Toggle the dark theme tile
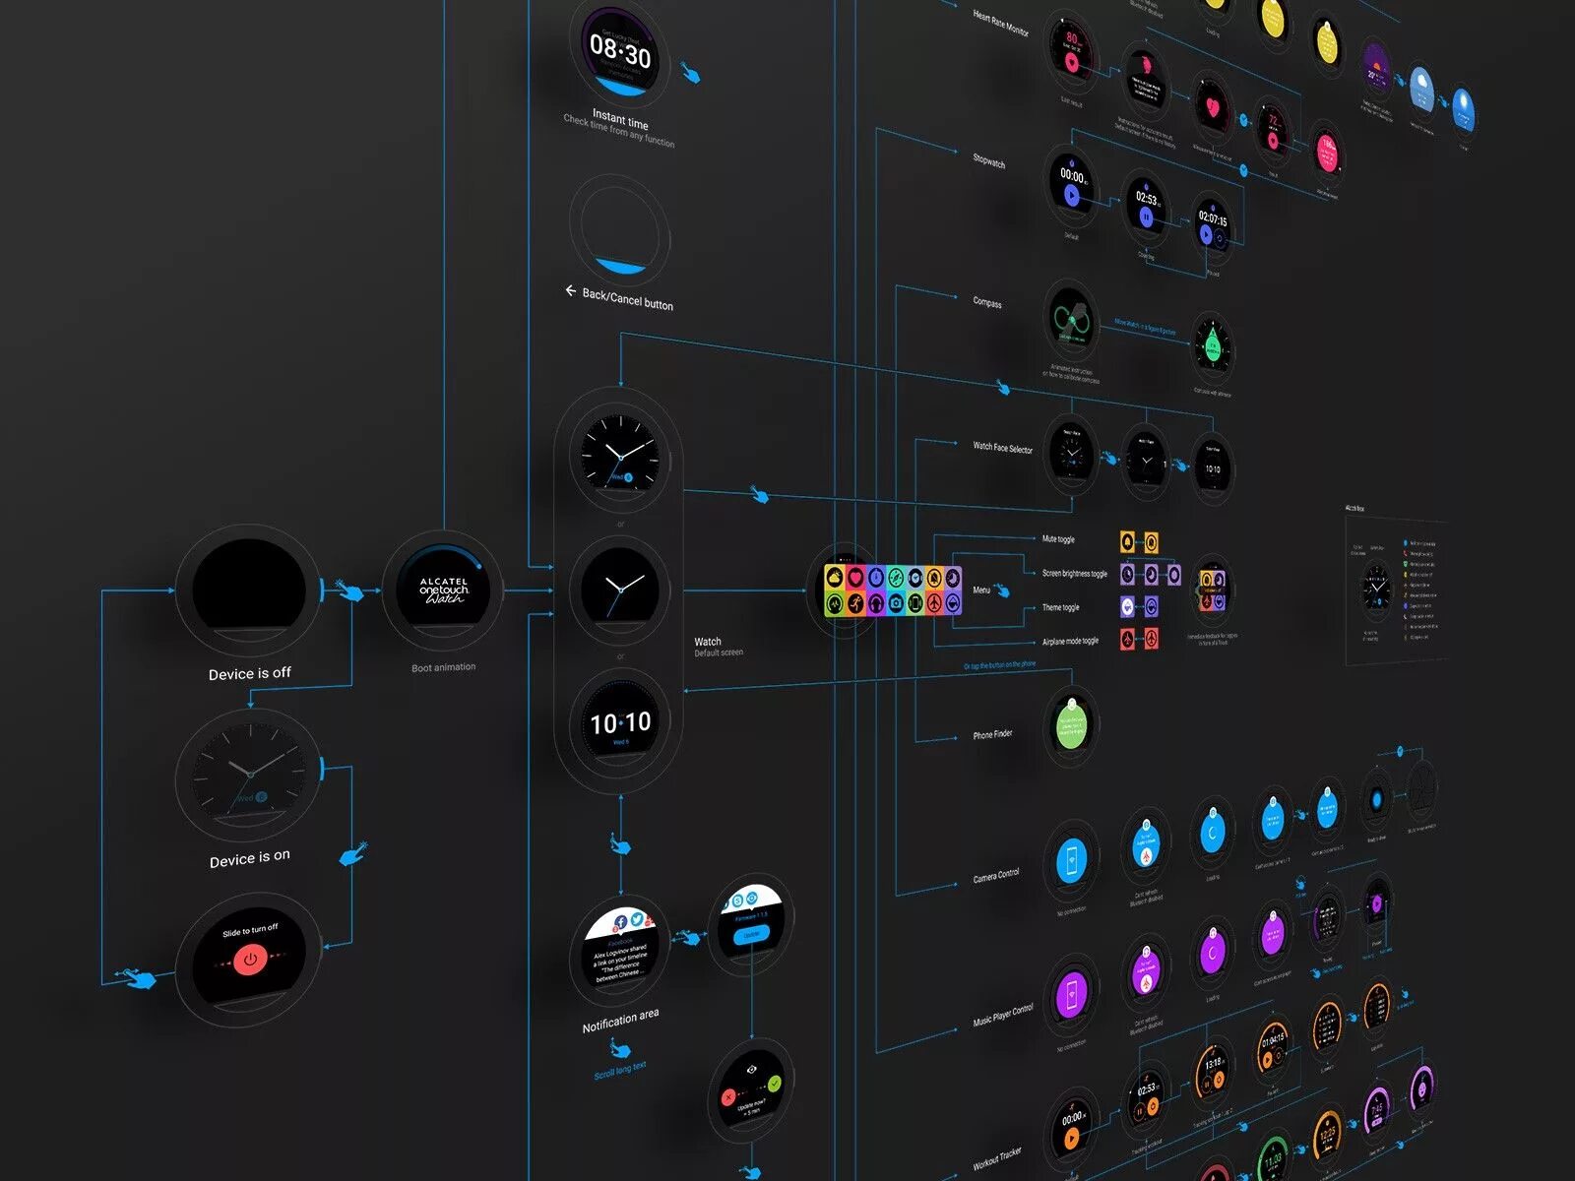Image resolution: width=1575 pixels, height=1181 pixels. point(1152,607)
